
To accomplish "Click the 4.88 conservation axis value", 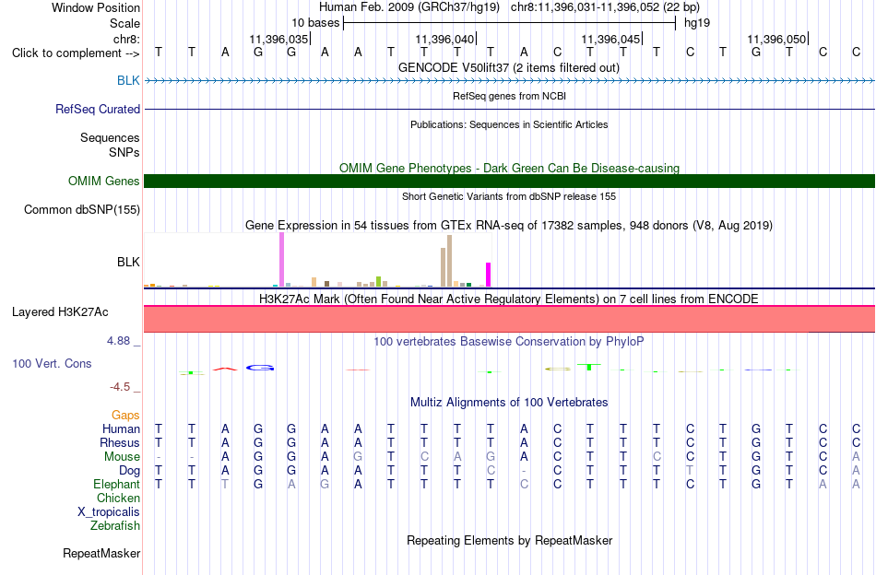I will pyautogui.click(x=118, y=341).
